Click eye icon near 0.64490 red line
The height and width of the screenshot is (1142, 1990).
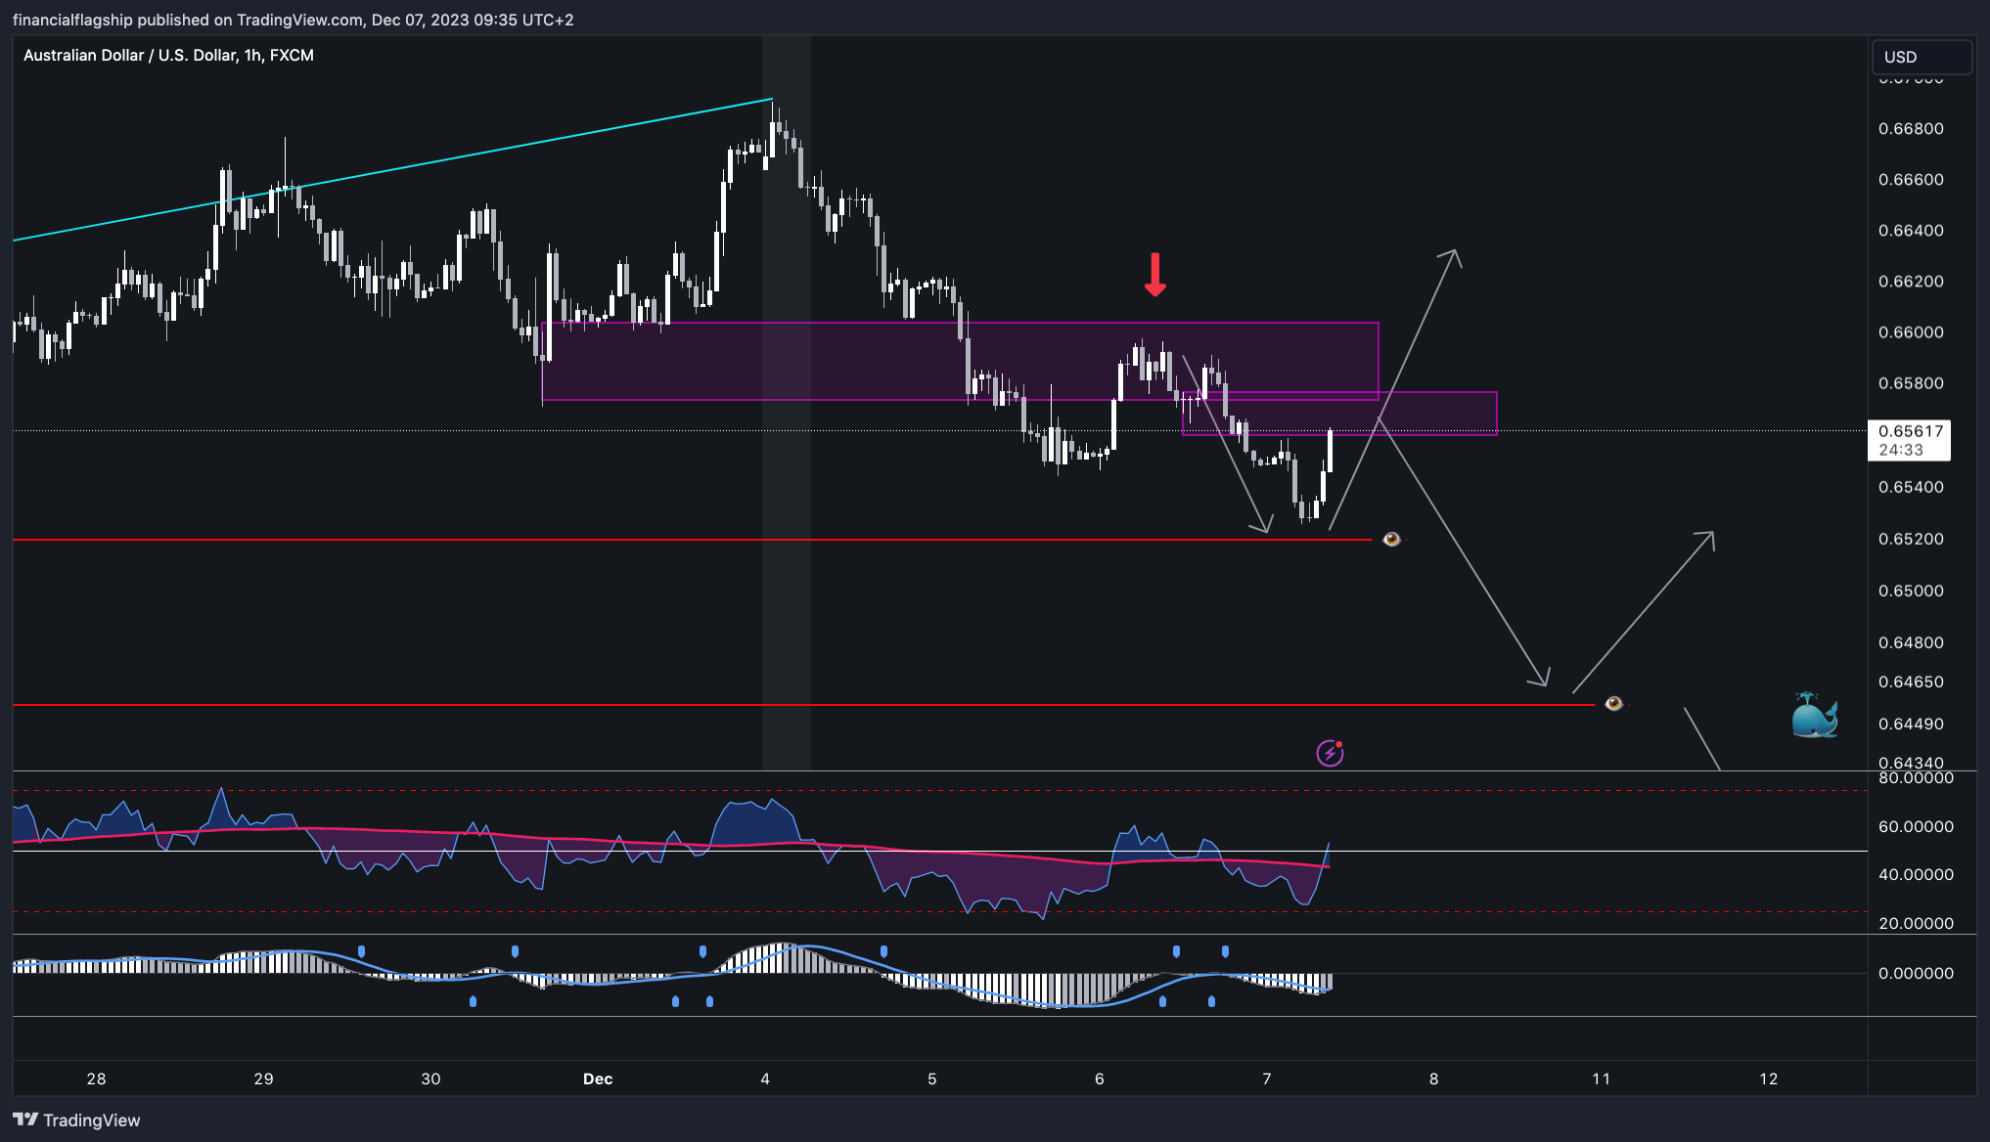[1613, 703]
